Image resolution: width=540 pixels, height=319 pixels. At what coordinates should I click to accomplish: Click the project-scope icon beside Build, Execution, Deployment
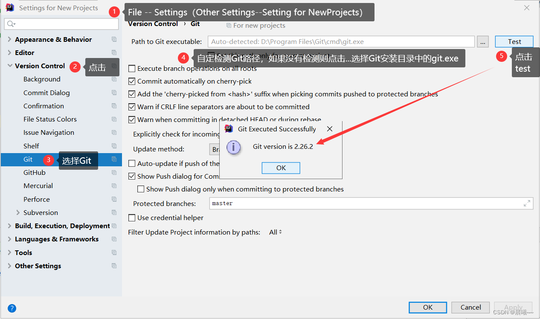tap(114, 226)
